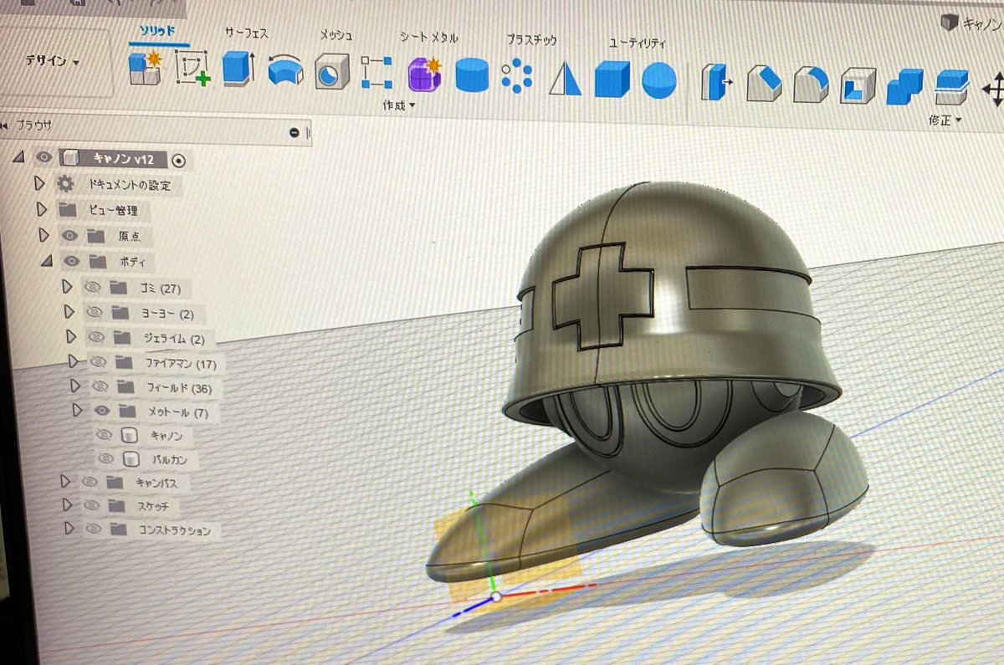This screenshot has width=1004, height=665.
Task: Expand the フィールド (36) group
Action: [x=76, y=386]
